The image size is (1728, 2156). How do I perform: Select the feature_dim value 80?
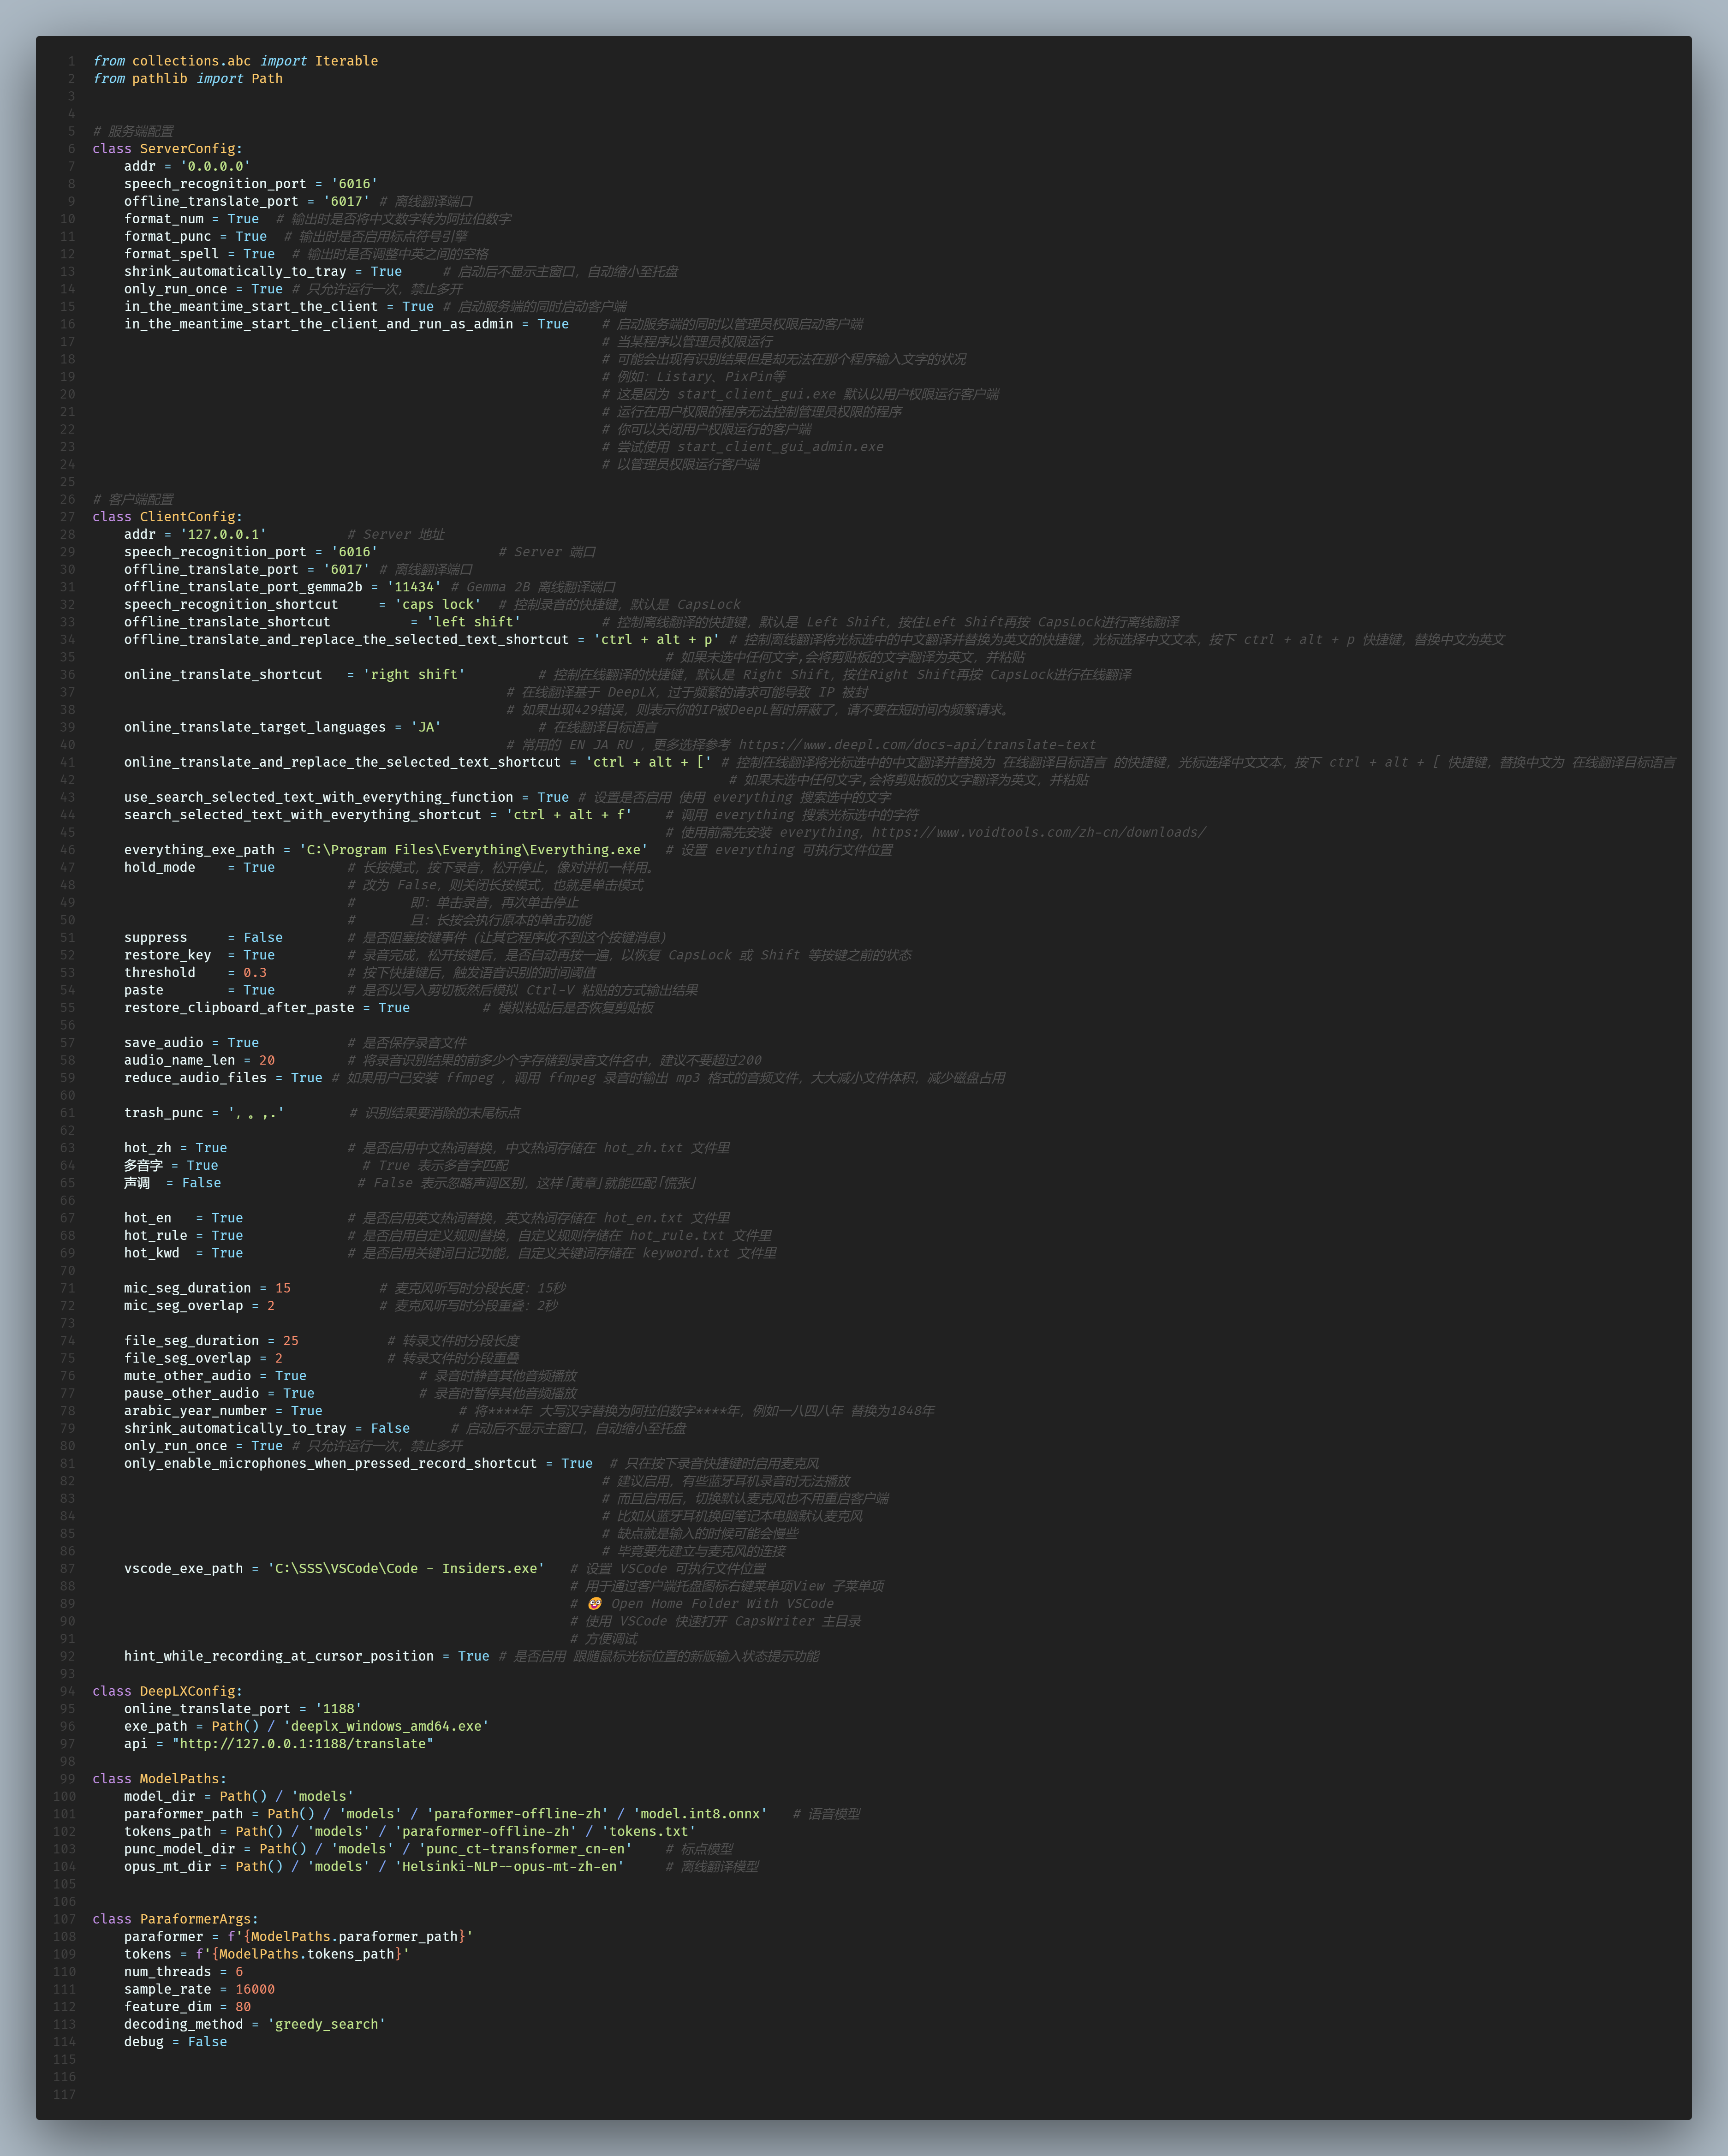(x=243, y=2007)
